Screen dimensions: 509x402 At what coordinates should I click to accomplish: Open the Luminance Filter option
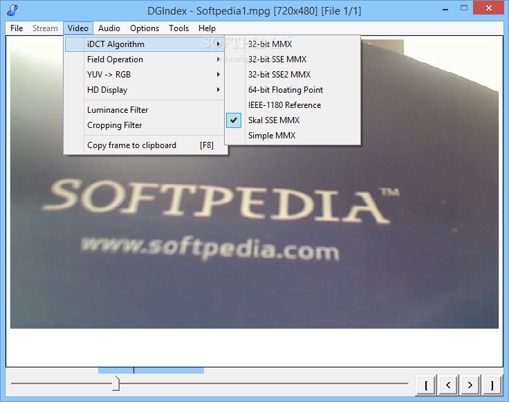click(x=145, y=110)
